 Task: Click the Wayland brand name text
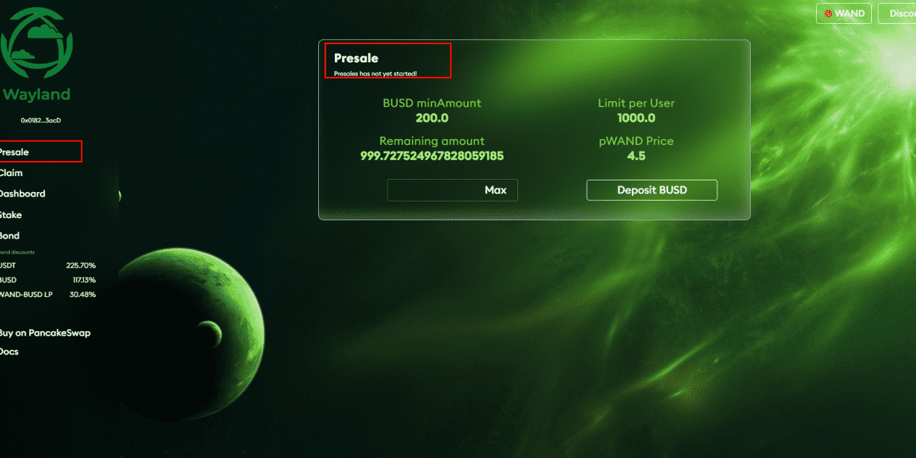coord(36,94)
